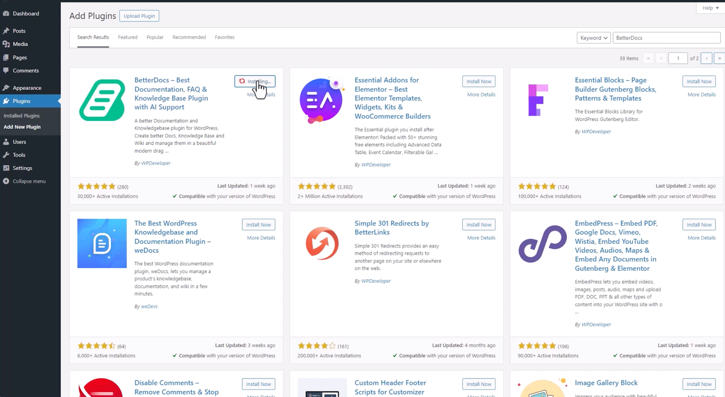Switch to the Featured tab

[128, 37]
